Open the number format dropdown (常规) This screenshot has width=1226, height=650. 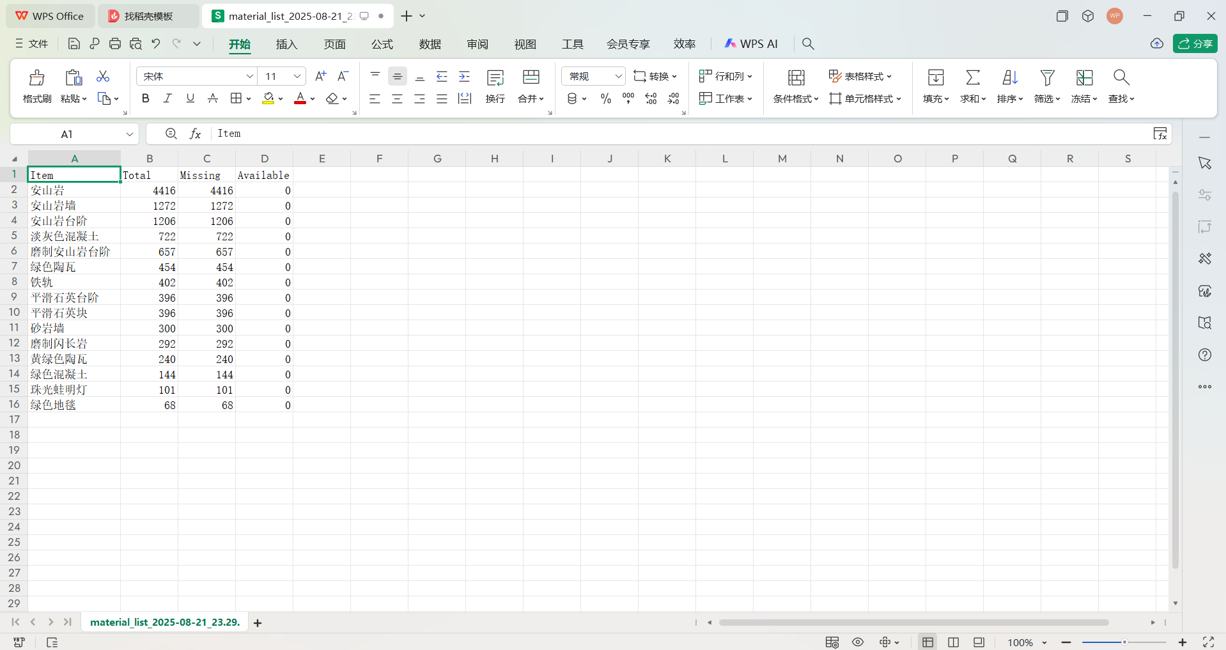coord(618,76)
